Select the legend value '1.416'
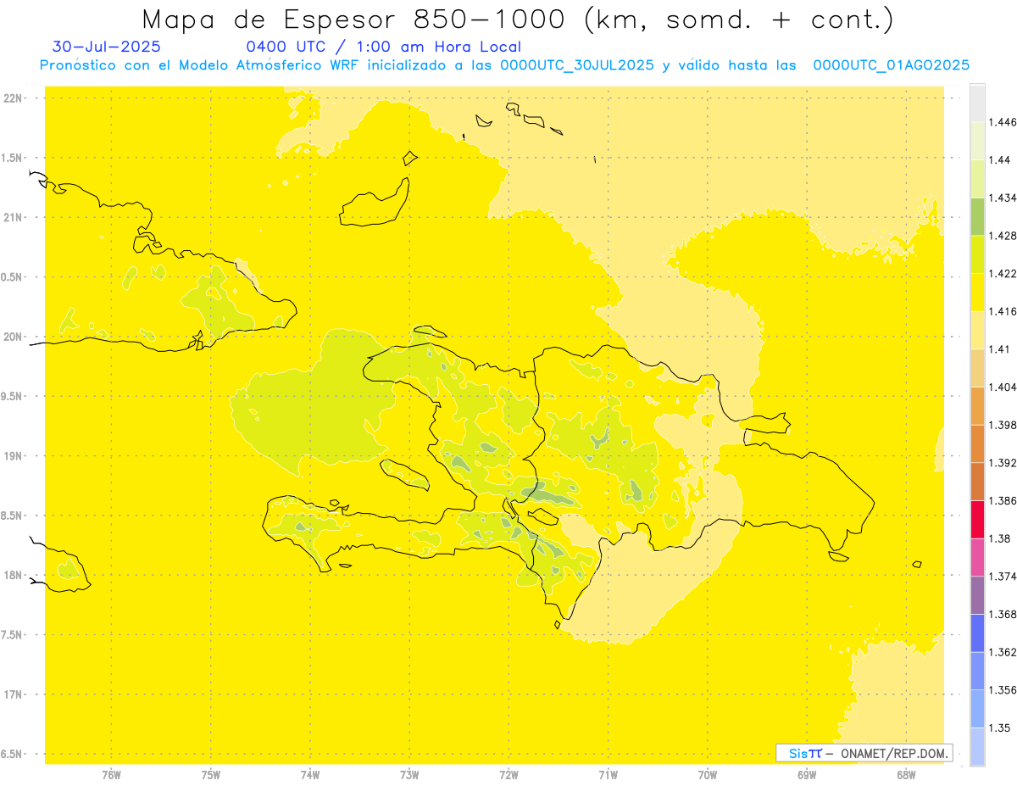Screen dimensions: 1017x786 click(1003, 311)
